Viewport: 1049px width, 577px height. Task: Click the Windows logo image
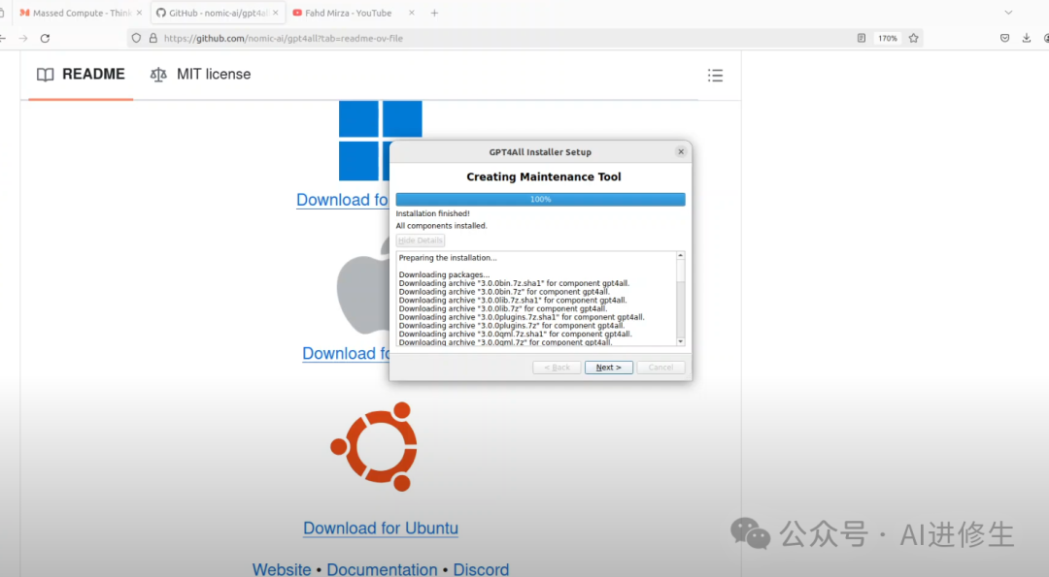(364, 141)
